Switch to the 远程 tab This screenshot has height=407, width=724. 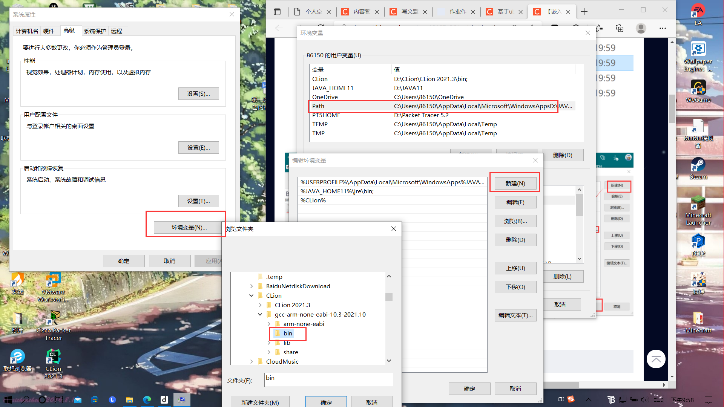pos(117,31)
